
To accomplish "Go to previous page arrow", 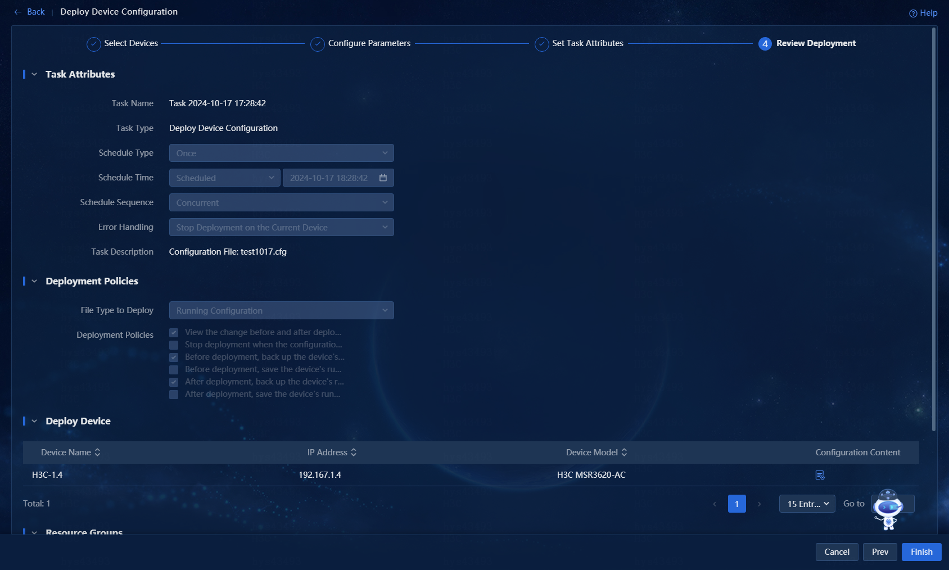I will pyautogui.click(x=715, y=504).
